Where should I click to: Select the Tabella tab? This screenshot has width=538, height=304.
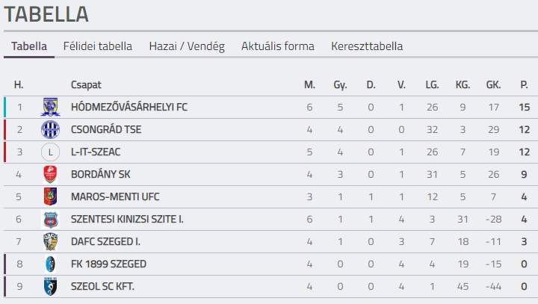tap(29, 46)
